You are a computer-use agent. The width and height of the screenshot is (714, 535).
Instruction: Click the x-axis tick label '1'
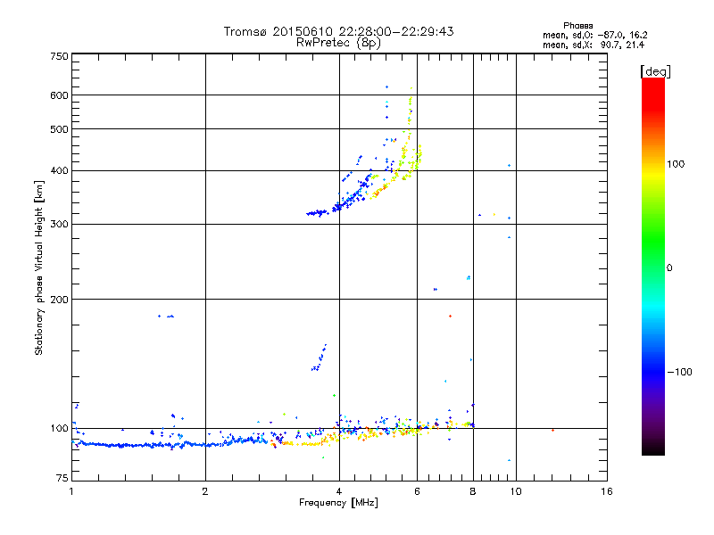[x=71, y=491]
